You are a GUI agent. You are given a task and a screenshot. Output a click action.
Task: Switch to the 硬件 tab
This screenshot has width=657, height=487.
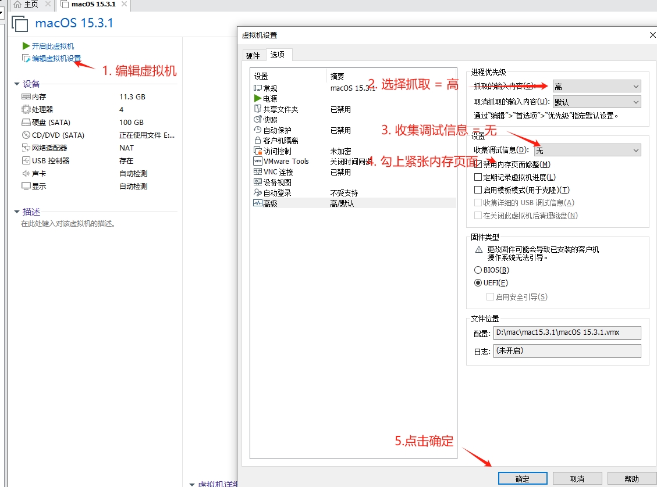[253, 56]
